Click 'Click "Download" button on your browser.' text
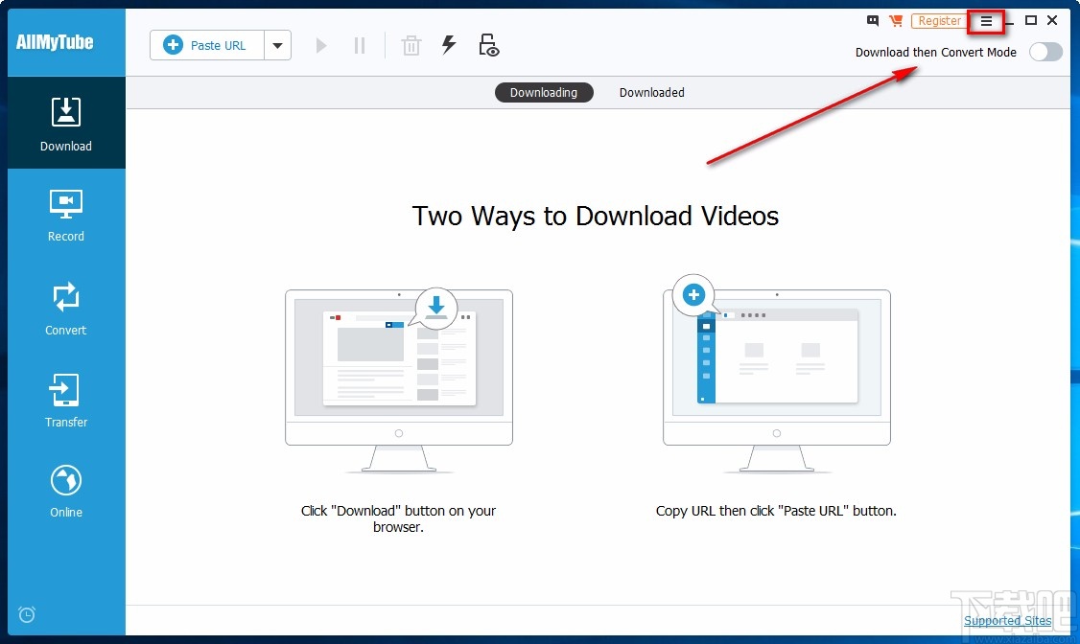1080x644 pixels. click(x=398, y=518)
